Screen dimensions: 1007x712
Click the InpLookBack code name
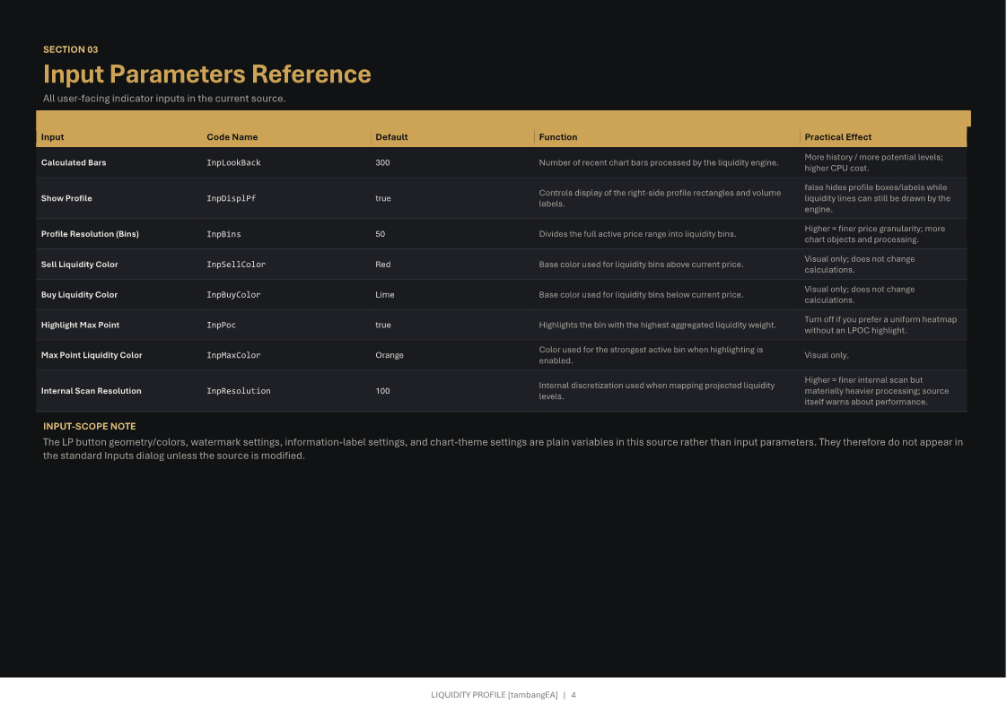[233, 163]
